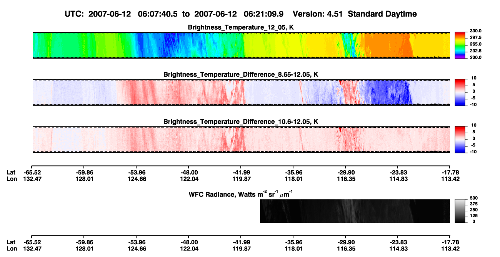Screen dimensions: 500x257
Task: Click latitude -53.96 on the axis above WFC Radiance title
Action: tap(137, 172)
